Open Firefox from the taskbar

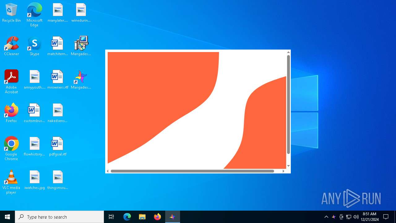point(157,217)
